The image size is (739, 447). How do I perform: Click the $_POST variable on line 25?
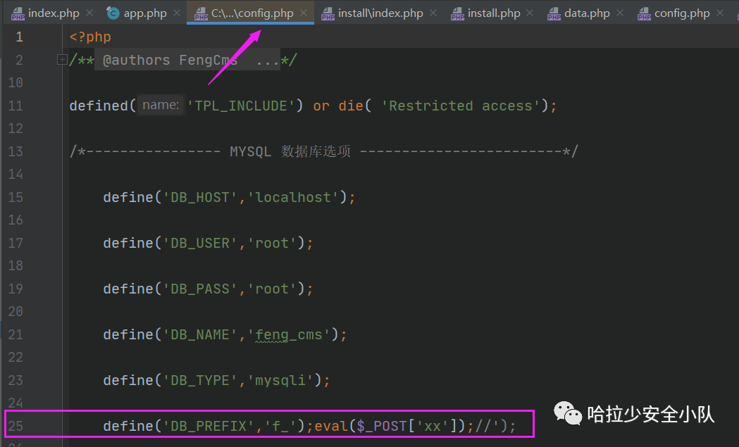[382, 426]
